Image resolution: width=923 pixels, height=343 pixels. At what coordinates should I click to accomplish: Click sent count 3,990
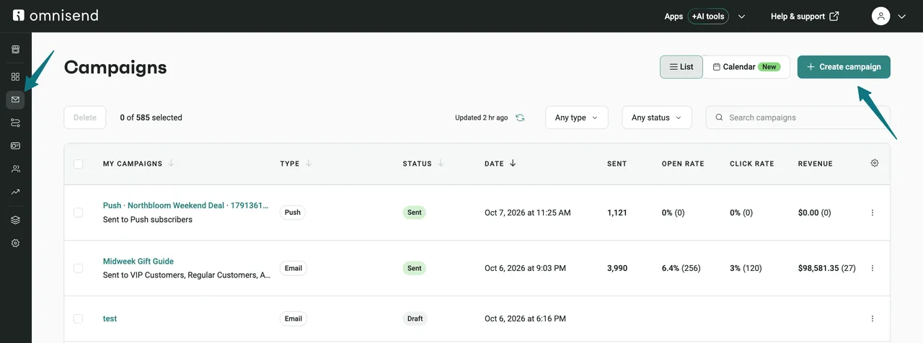point(617,268)
